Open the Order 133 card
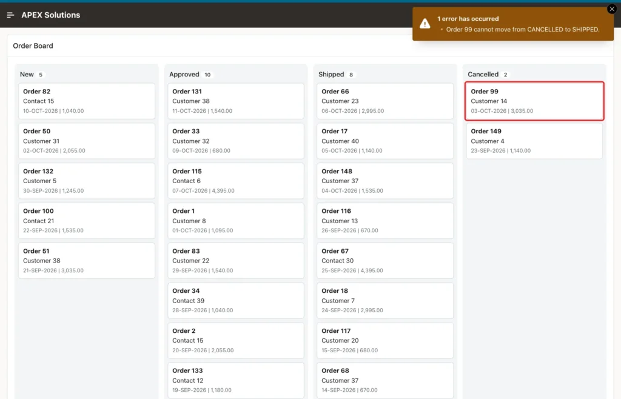Viewport: 621px width, 399px height. coord(236,380)
